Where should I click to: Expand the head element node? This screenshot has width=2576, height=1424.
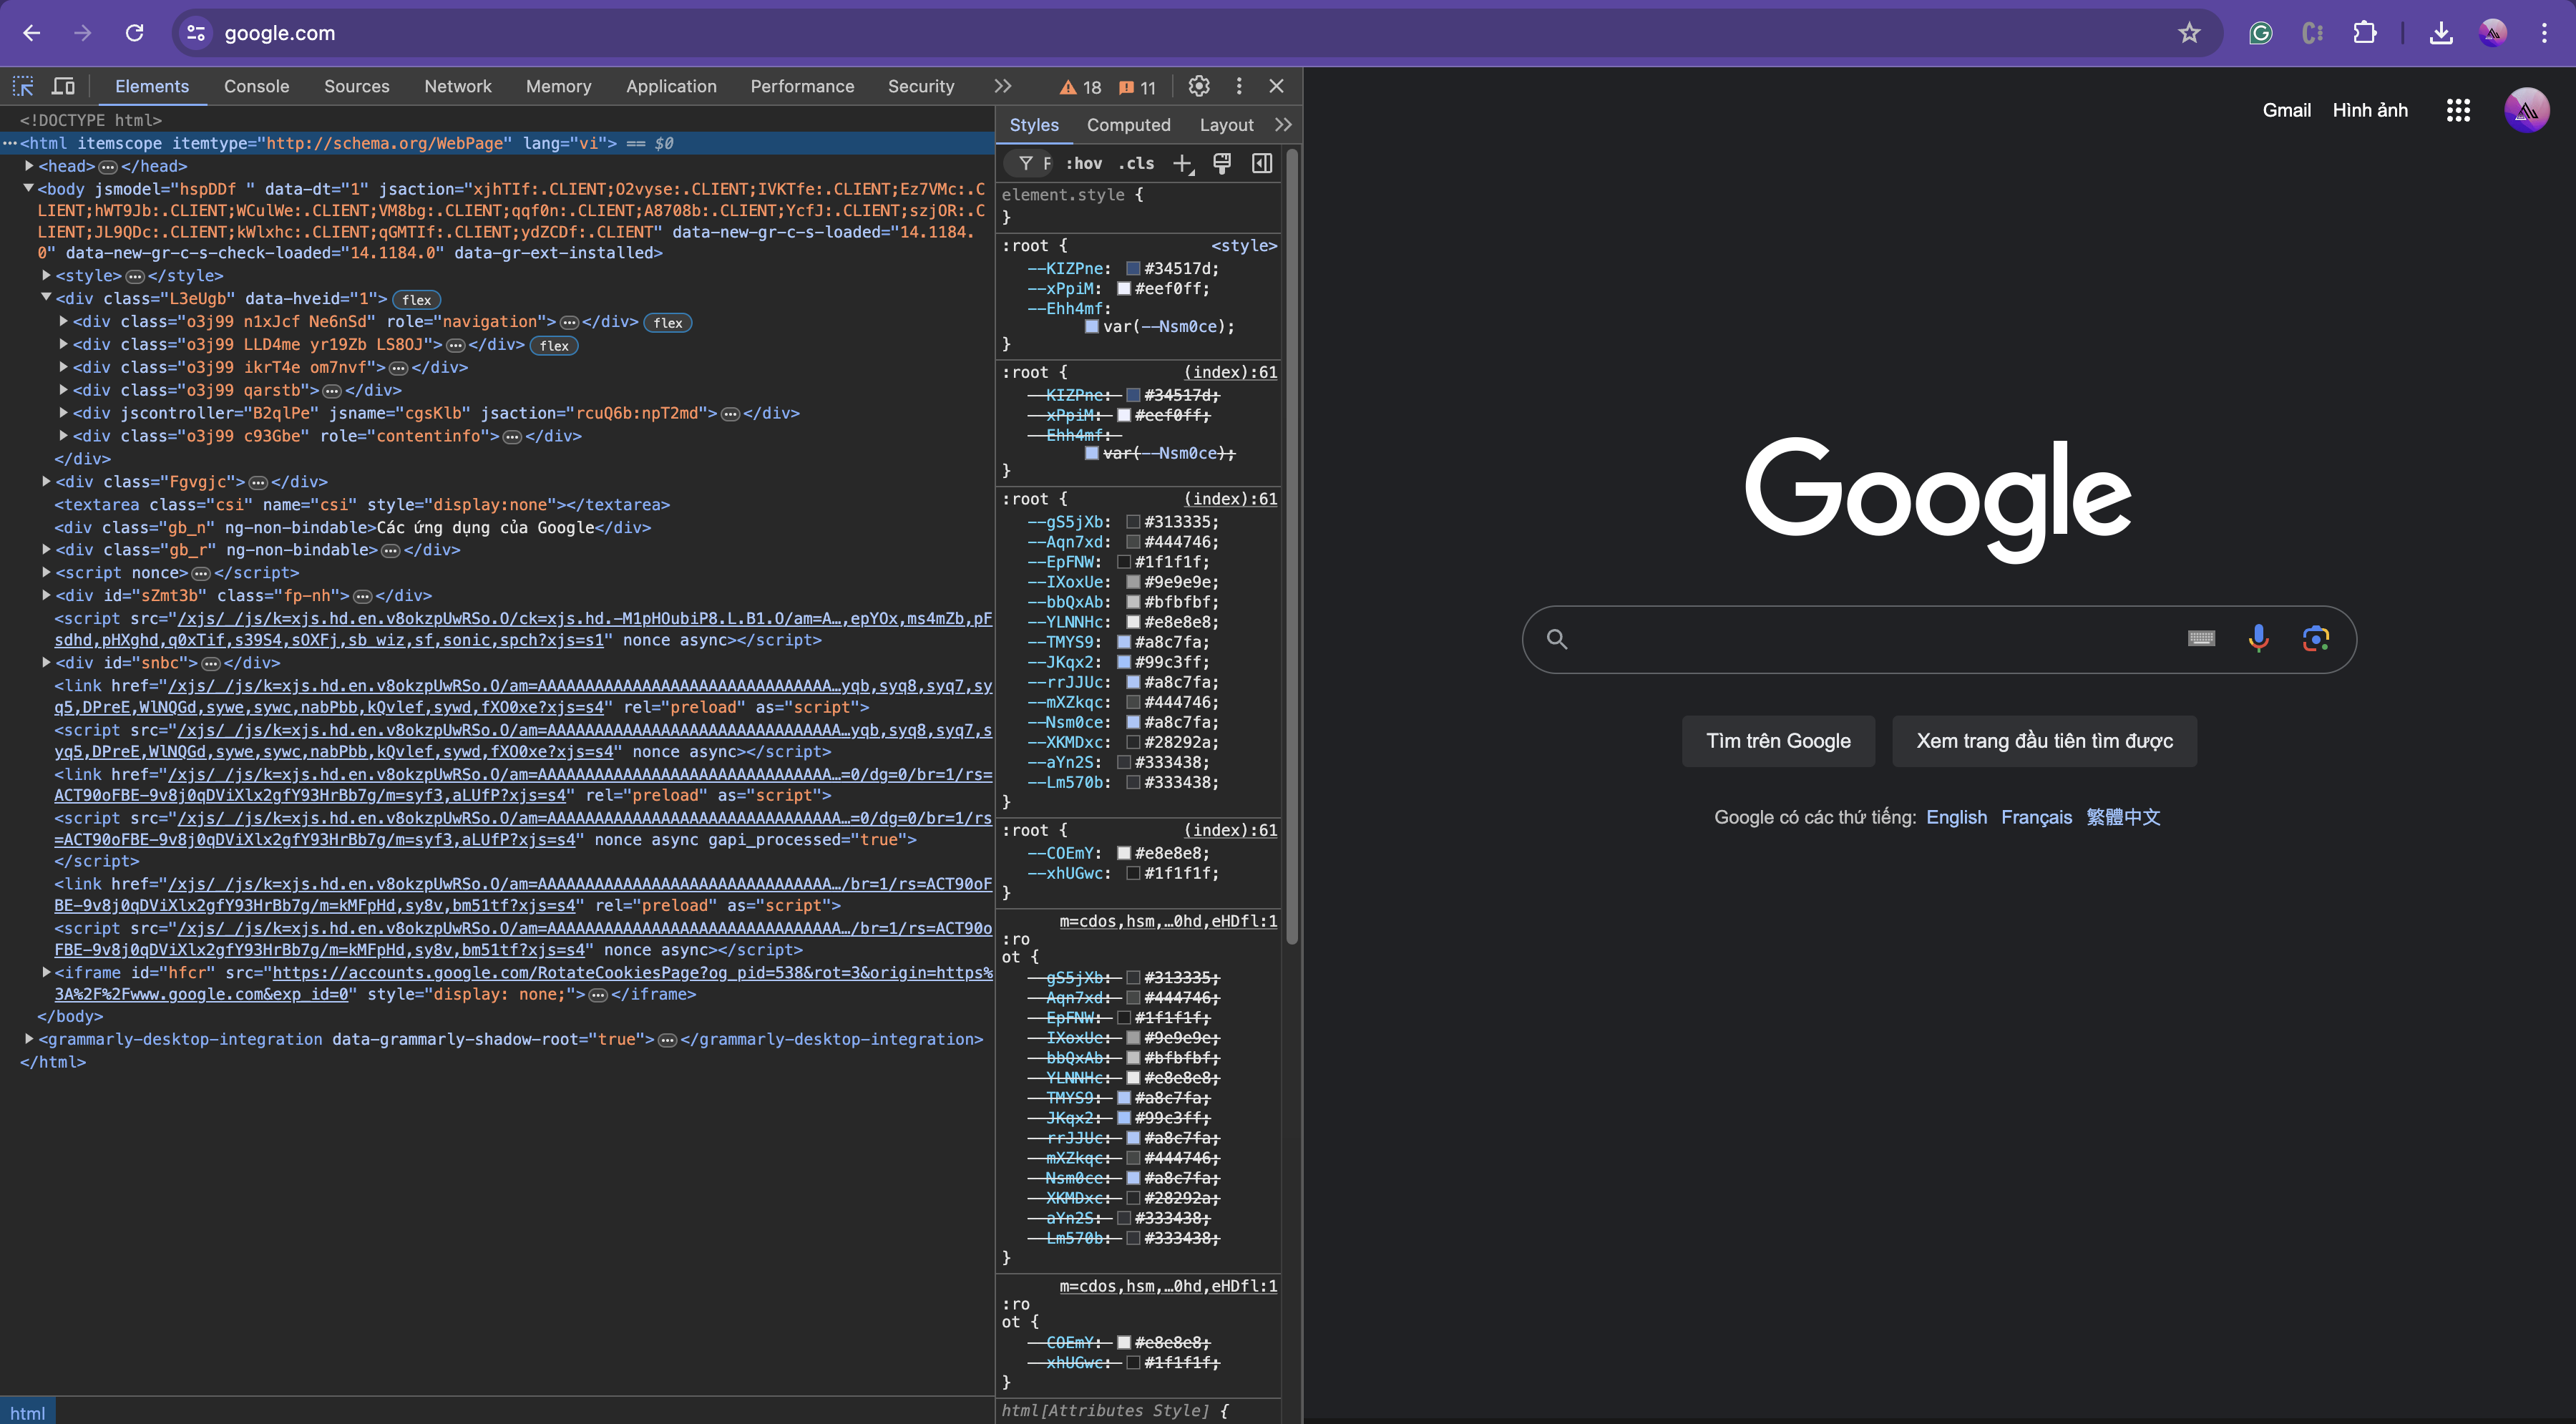pos(29,166)
